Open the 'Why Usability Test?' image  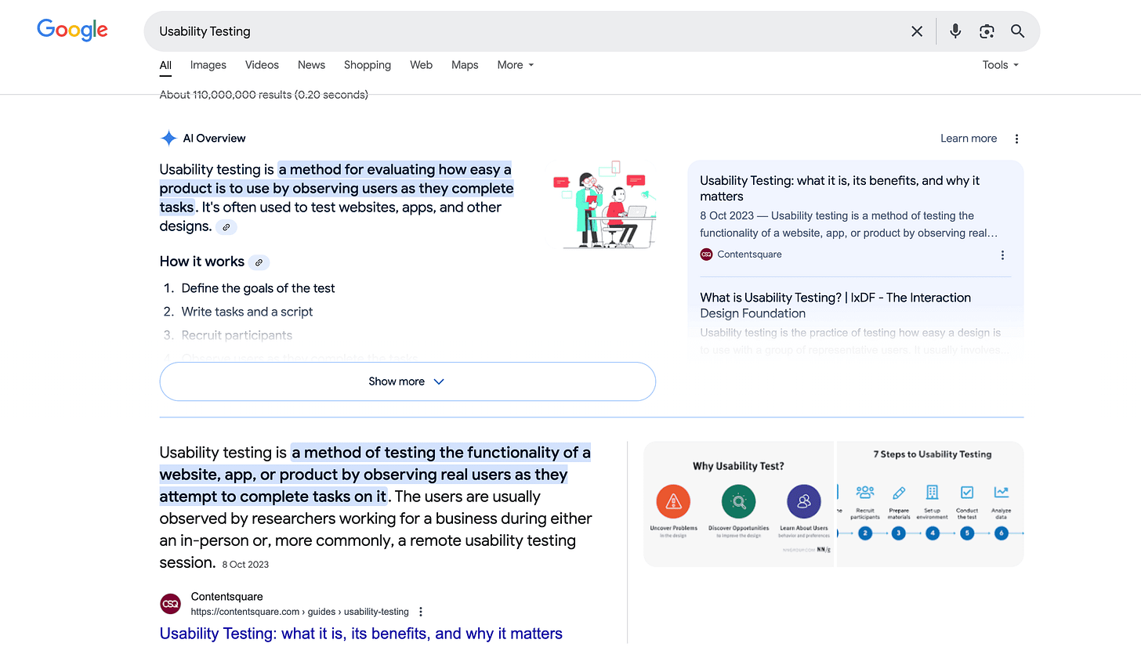[739, 504]
